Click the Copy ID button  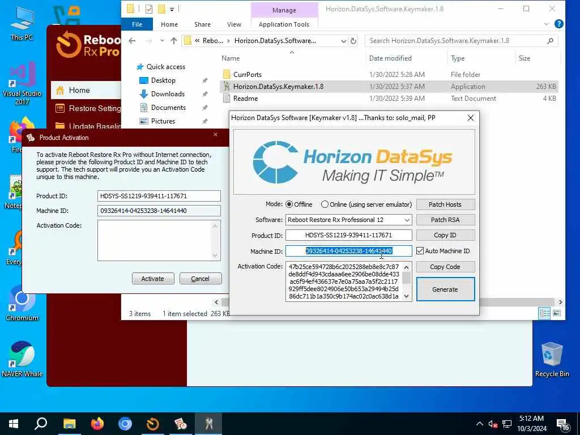tap(445, 235)
